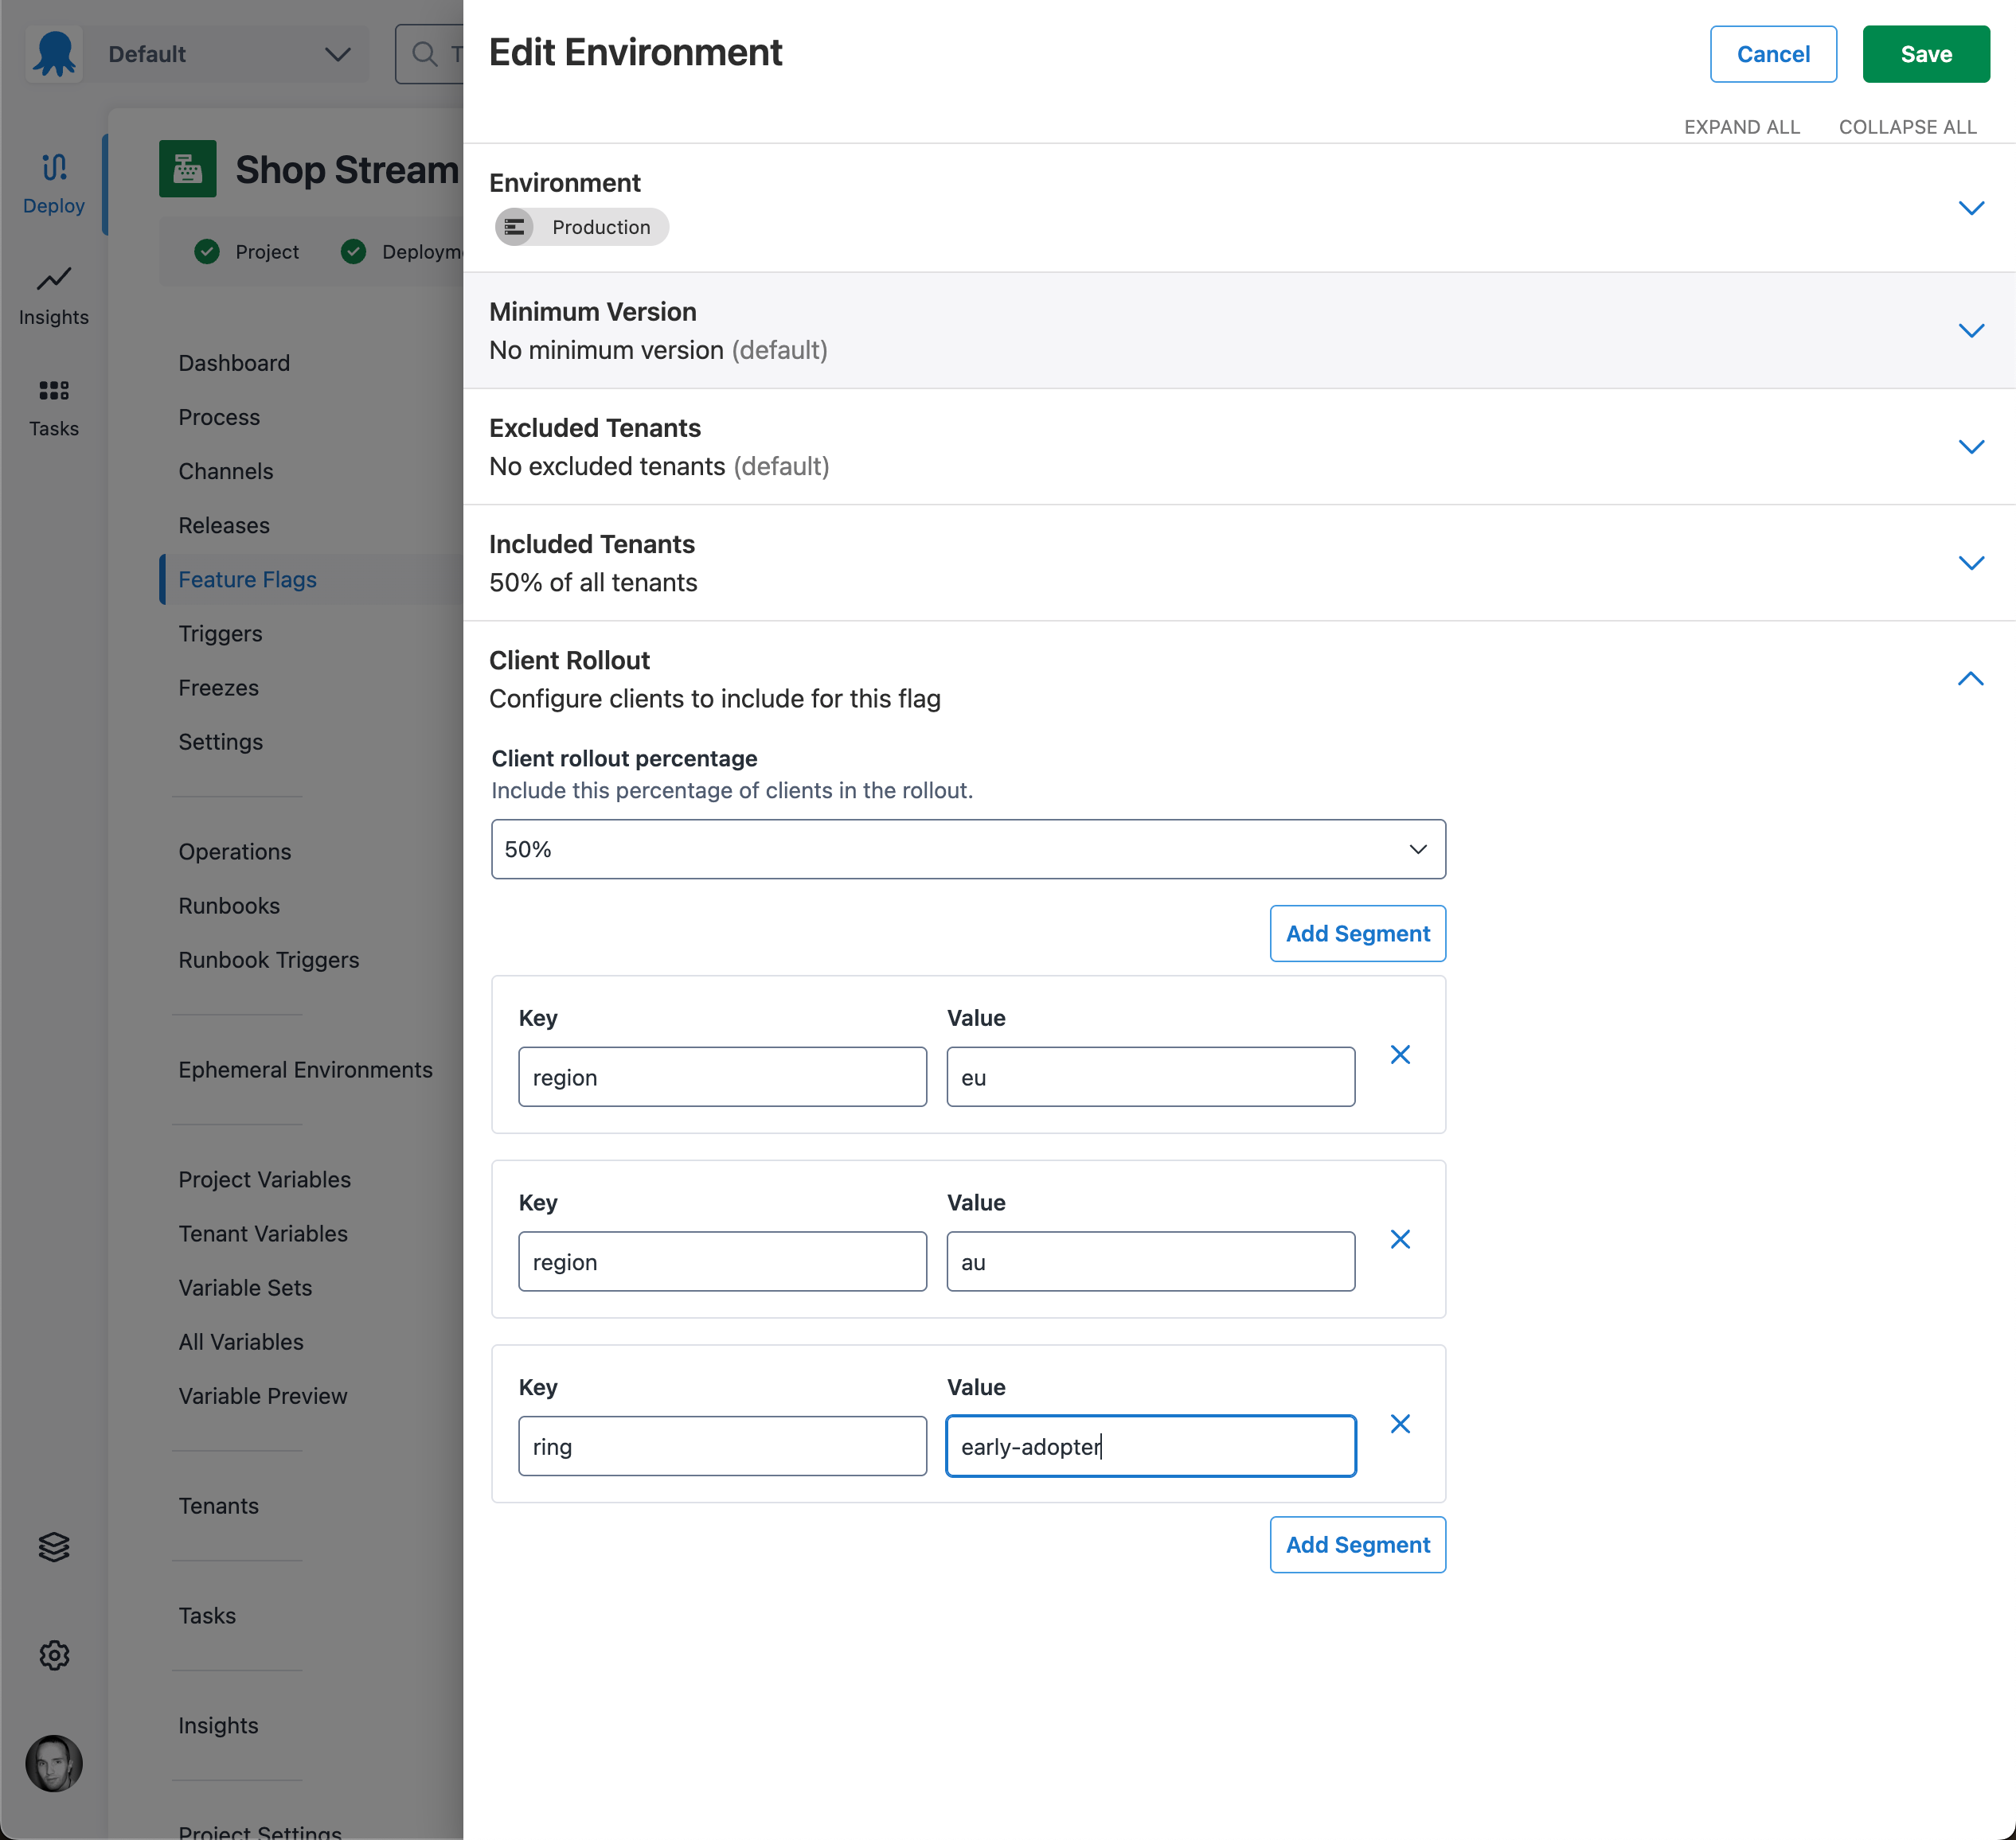This screenshot has width=2016, height=1840.
Task: Focus the Value field containing au
Action: click(x=1151, y=1261)
